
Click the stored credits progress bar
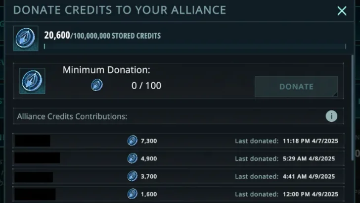click(x=195, y=47)
